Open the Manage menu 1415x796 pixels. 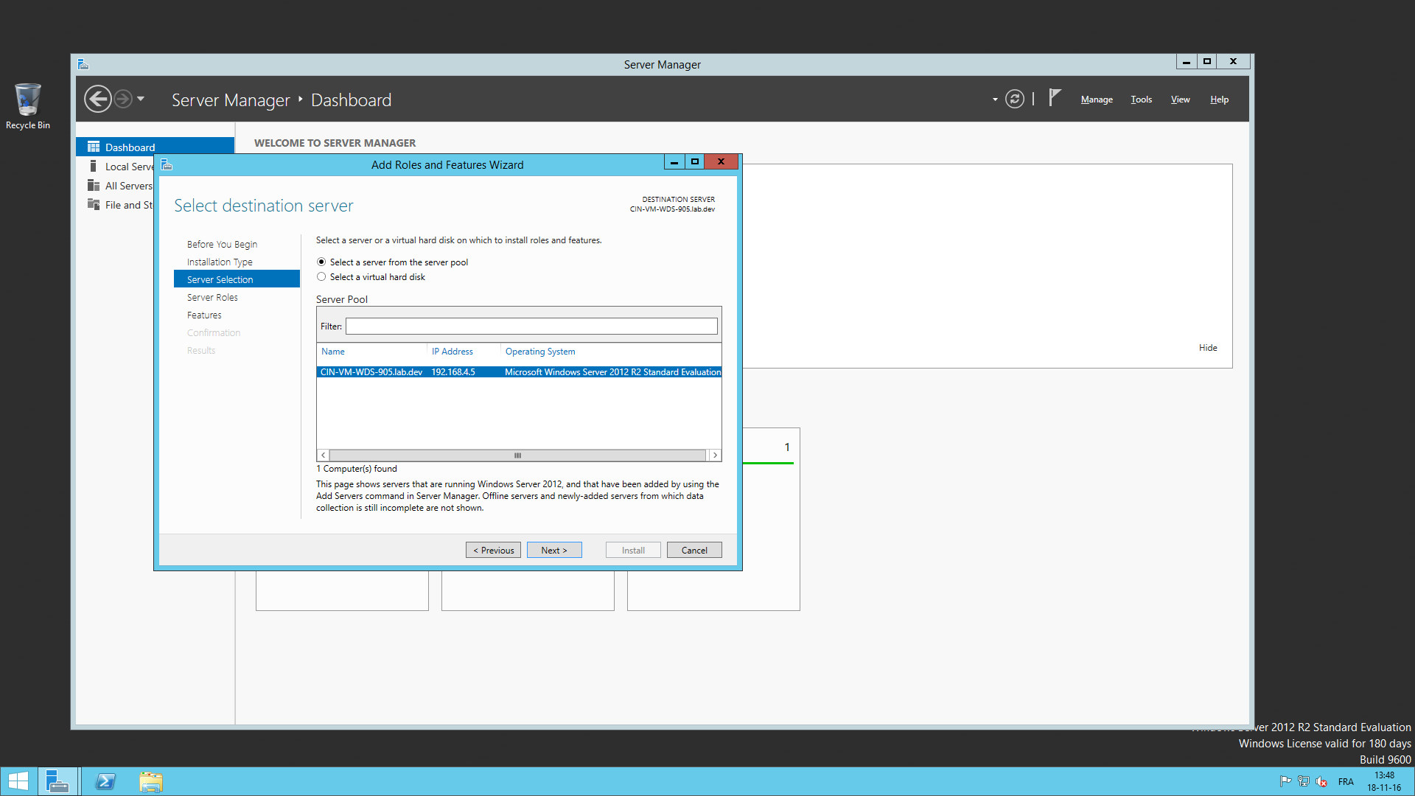pyautogui.click(x=1097, y=99)
